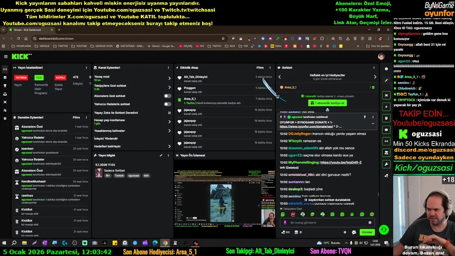Reload the Kick dashboard page
455x256 pixels.
click(18, 38)
